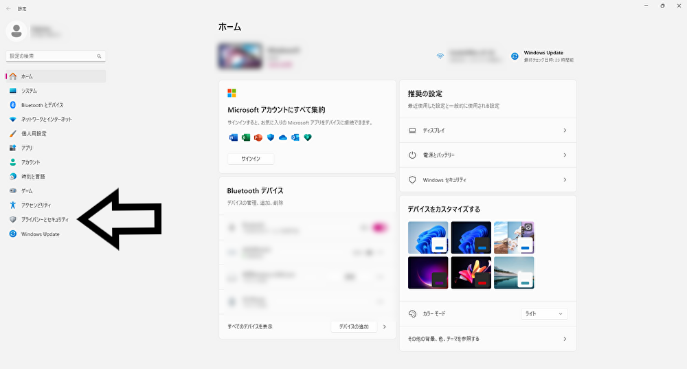Expand the Windows セキュリティ row chevron
Screen dimensions: 687x369
(x=565, y=179)
